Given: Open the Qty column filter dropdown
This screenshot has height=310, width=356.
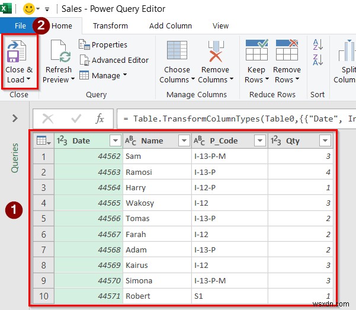Looking at the screenshot, I should pyautogui.click(x=325, y=140).
